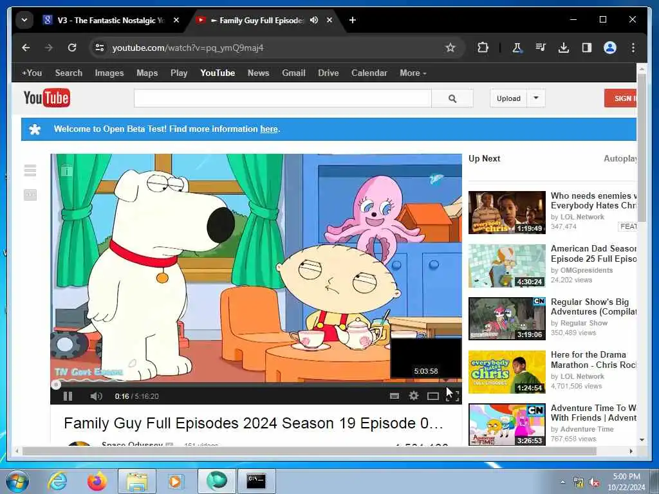
Task: Launch Internet Explorer from taskbar
Action: pyautogui.click(x=57, y=481)
